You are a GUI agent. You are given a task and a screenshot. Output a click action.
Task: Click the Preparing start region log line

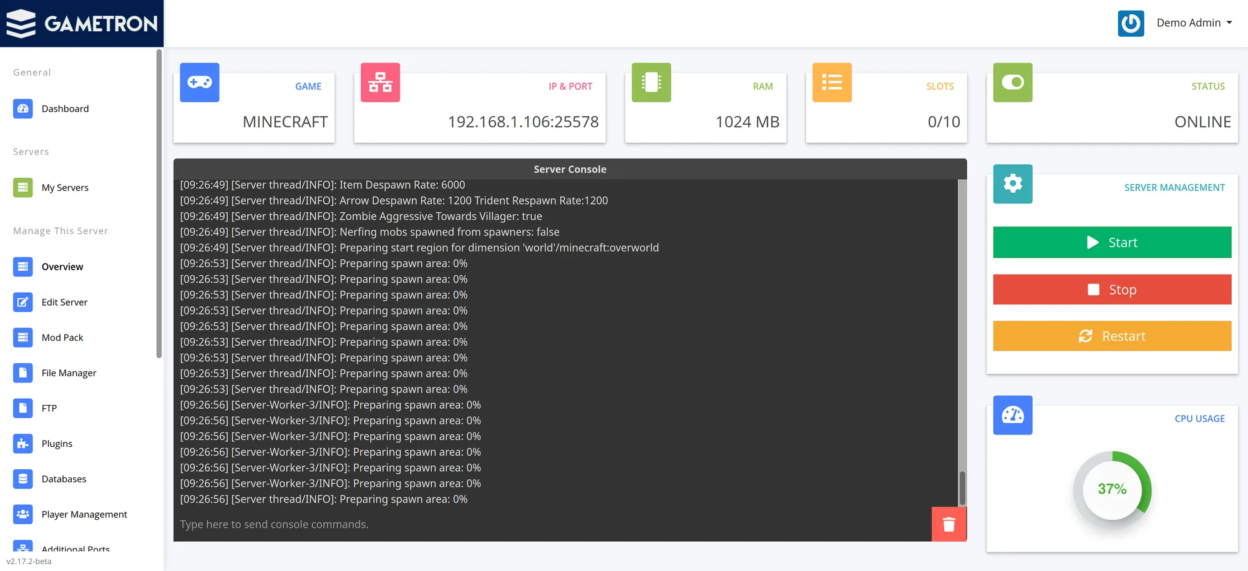(x=419, y=248)
